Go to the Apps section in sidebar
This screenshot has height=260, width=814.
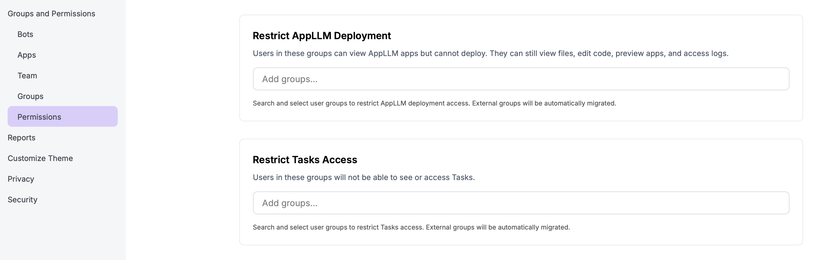click(26, 55)
